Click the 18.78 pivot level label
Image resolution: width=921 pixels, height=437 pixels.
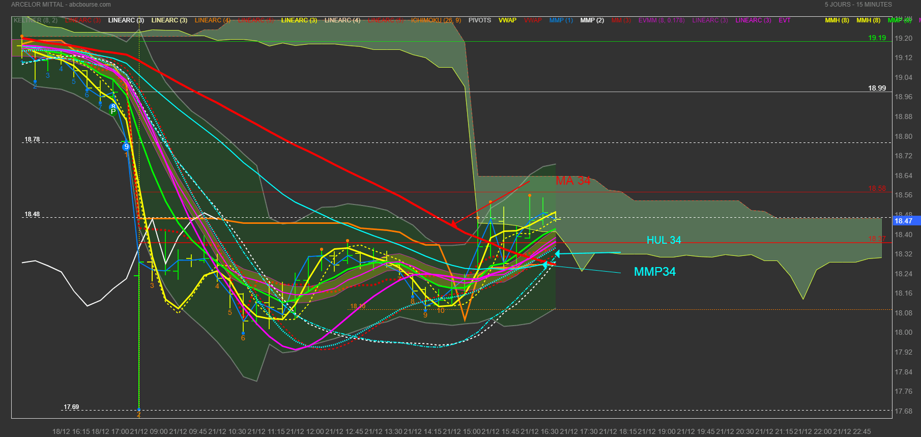[x=32, y=139]
